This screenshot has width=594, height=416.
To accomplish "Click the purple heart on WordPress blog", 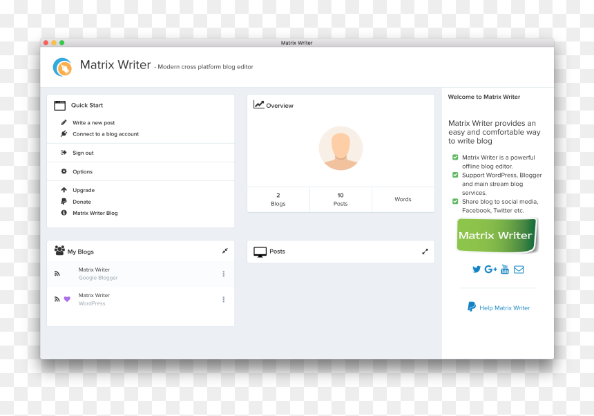I will click(67, 299).
